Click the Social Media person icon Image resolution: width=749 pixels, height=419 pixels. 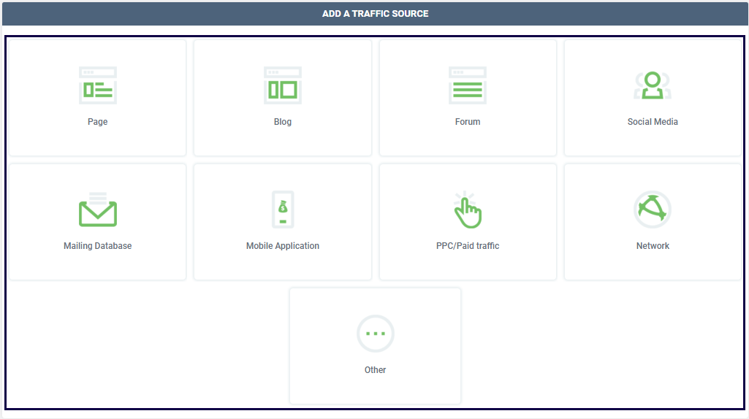pyautogui.click(x=653, y=85)
